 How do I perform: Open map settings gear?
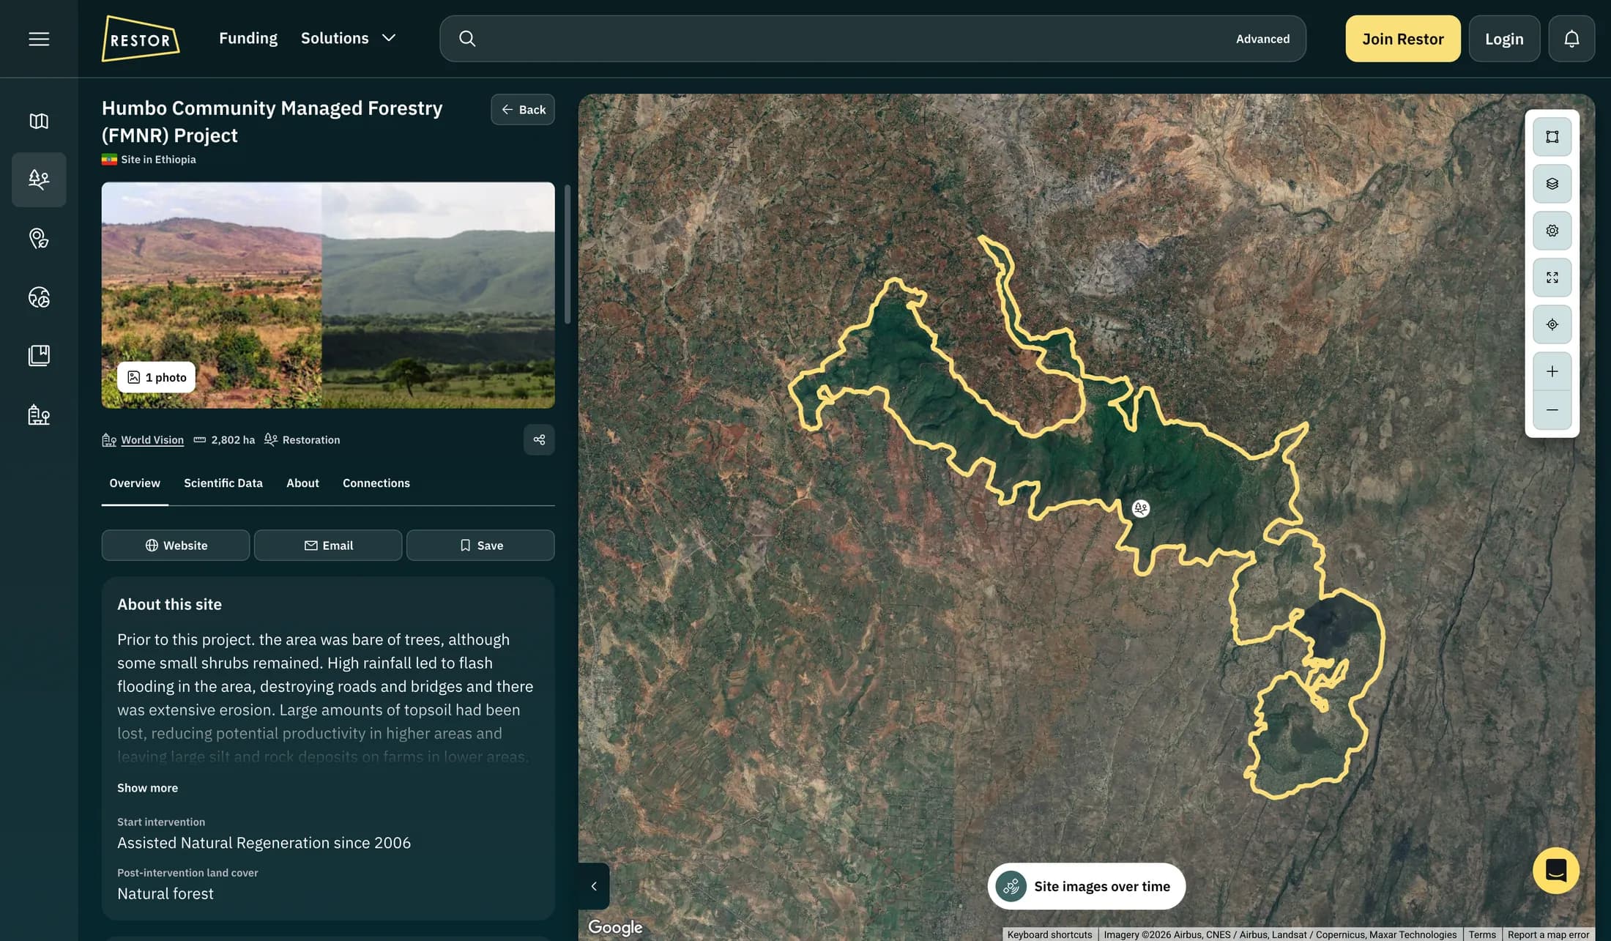point(1552,231)
